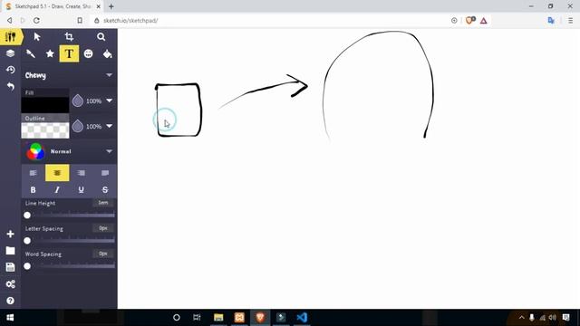Toggle center text alignment

point(57,173)
